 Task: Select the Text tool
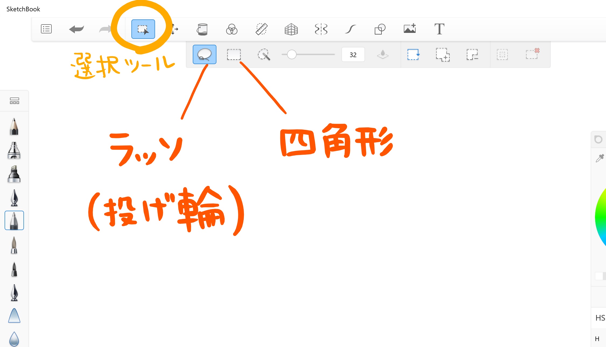[x=439, y=29]
